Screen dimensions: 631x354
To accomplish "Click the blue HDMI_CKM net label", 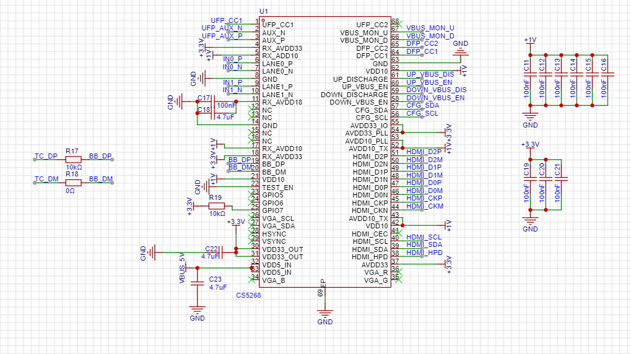I will pyautogui.click(x=425, y=206).
